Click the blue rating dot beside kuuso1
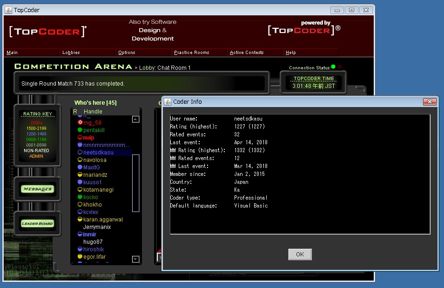 (x=80, y=182)
